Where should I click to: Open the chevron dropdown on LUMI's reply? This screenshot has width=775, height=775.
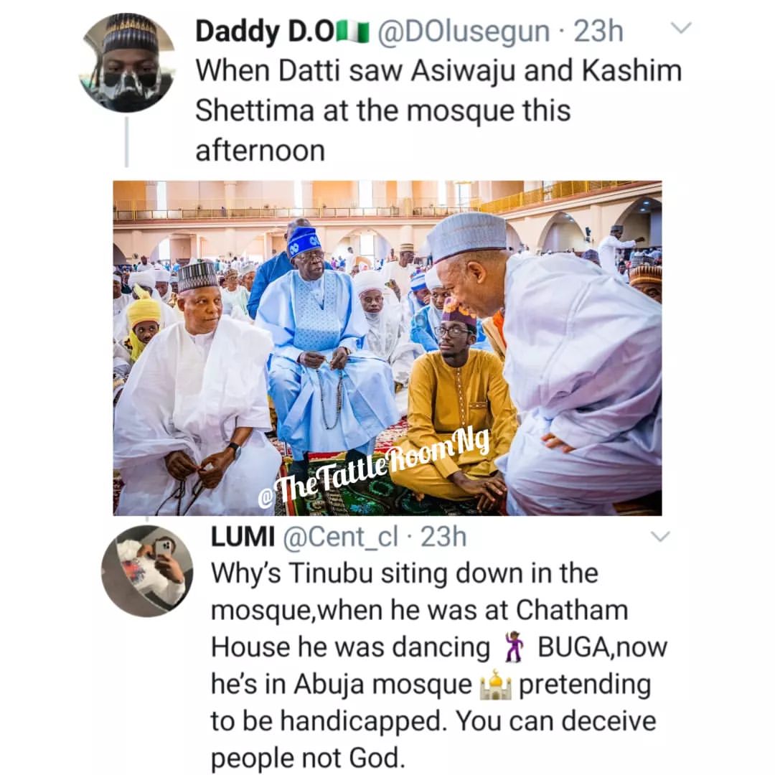(x=659, y=536)
